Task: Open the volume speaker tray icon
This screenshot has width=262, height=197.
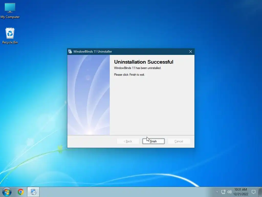Action: [230, 192]
